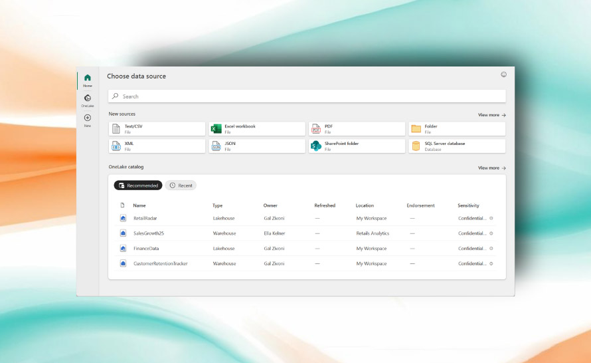This screenshot has width=591, height=363.
Task: Click the RetailRadar lakehouse icon
Action: (123, 218)
